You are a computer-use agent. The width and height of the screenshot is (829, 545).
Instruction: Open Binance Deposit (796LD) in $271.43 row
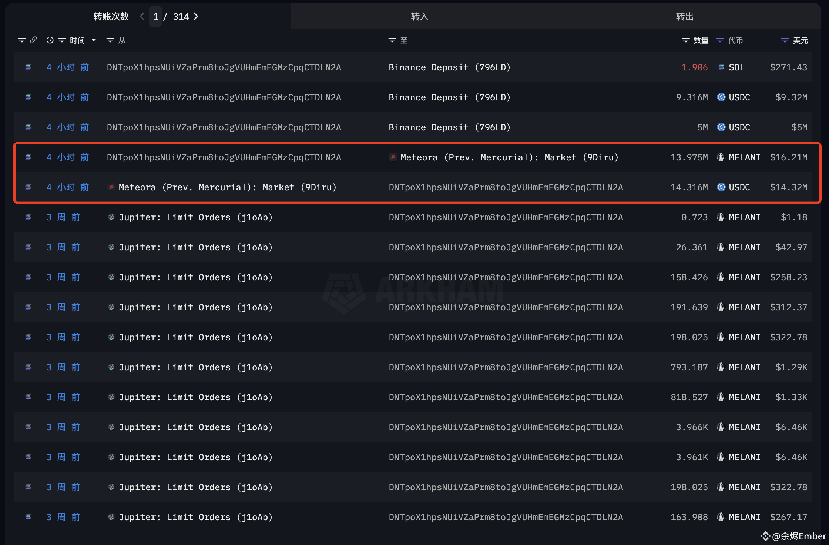[449, 67]
